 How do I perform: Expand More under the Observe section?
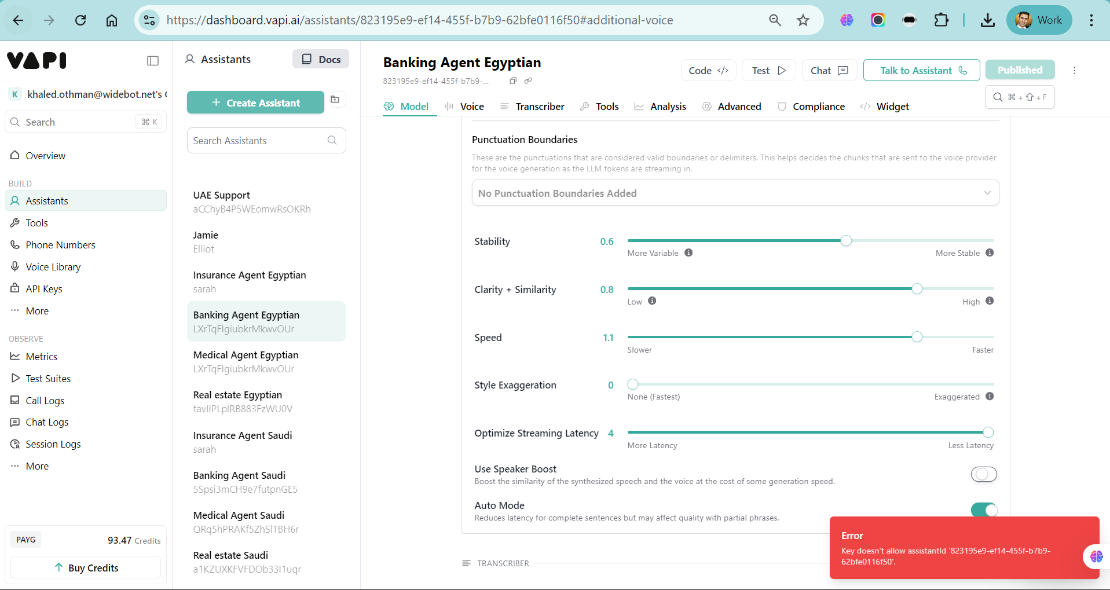click(x=37, y=466)
